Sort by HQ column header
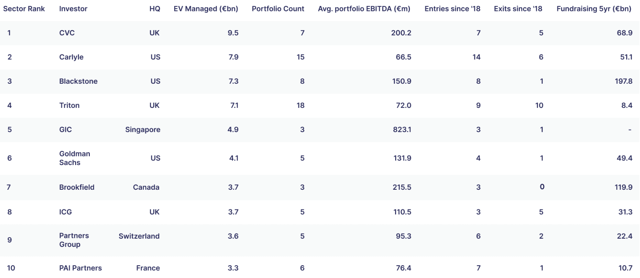Screen dimensions: 640x278 pyautogui.click(x=155, y=9)
